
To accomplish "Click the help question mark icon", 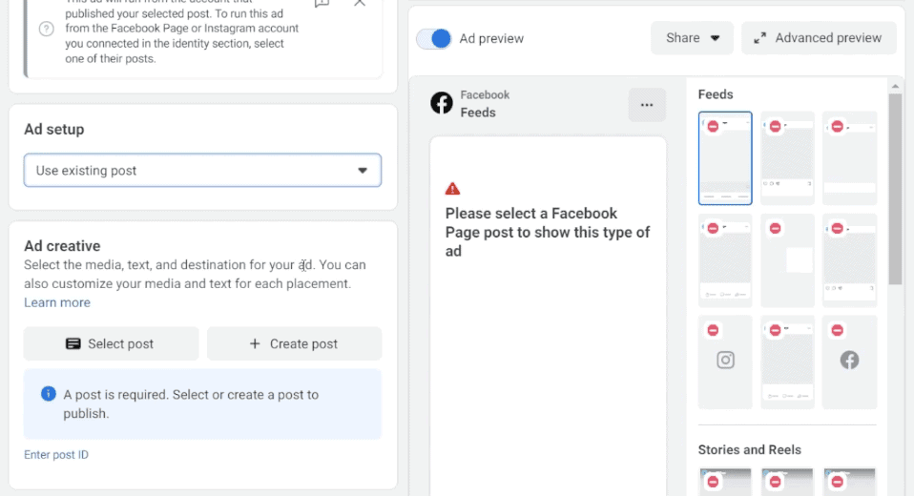I will coord(46,29).
